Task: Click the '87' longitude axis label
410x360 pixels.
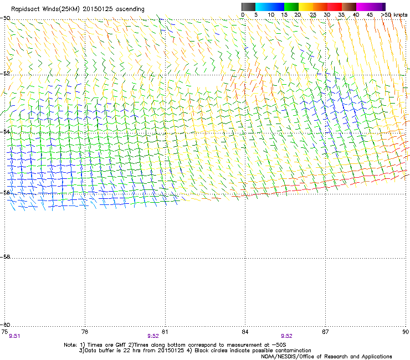Action: point(325,332)
